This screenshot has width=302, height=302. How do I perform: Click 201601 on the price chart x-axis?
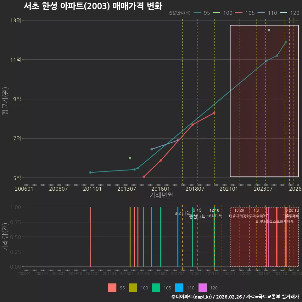[160, 189]
